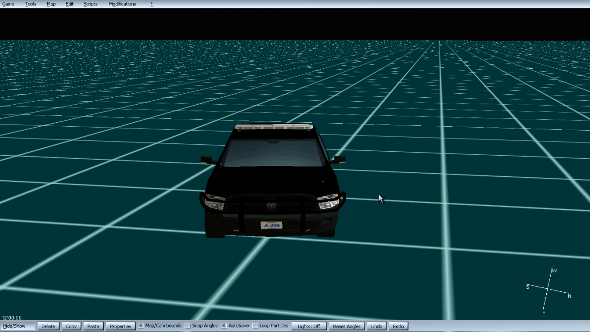Click the A-306 license plate
590x332 pixels.
pos(271,225)
